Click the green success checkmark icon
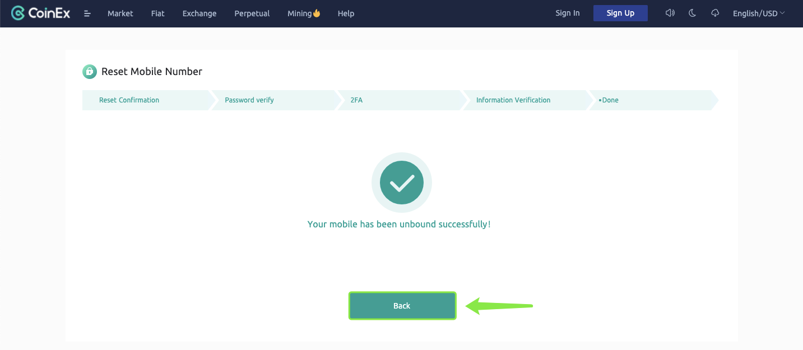 click(x=401, y=183)
